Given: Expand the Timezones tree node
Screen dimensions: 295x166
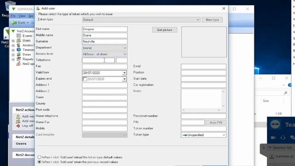Looking at the screenshot, I should pyautogui.click(x=13, y=50).
